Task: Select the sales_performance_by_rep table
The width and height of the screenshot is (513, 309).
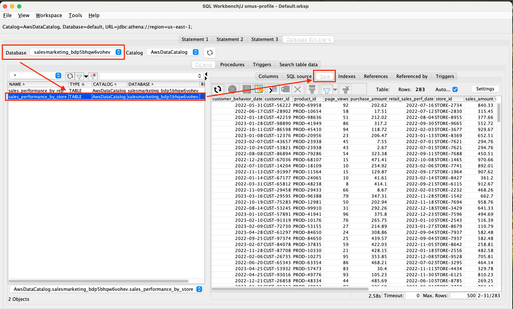Action: [x=37, y=90]
